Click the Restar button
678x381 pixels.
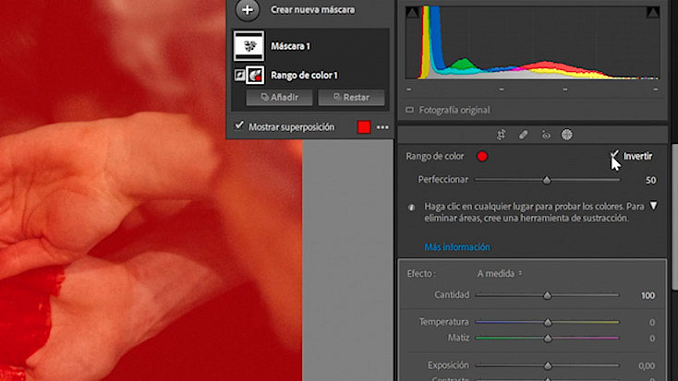(x=351, y=97)
